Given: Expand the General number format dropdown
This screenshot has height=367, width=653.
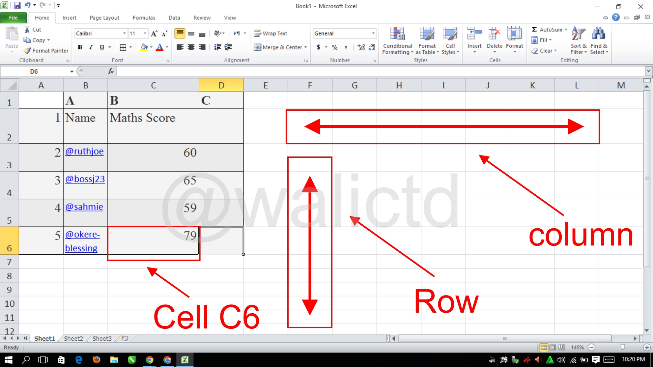Looking at the screenshot, I should [373, 34].
